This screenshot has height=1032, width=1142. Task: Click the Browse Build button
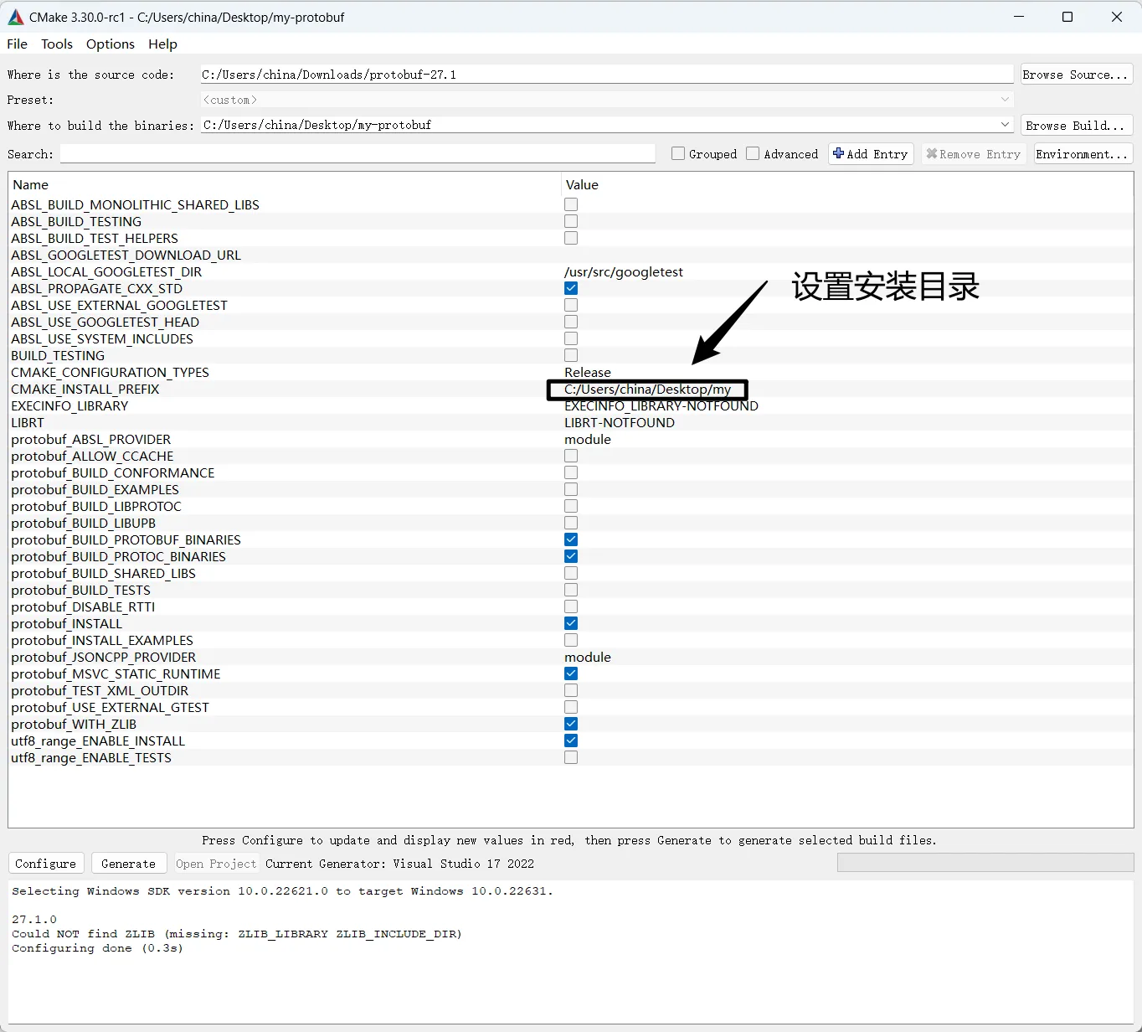point(1077,126)
